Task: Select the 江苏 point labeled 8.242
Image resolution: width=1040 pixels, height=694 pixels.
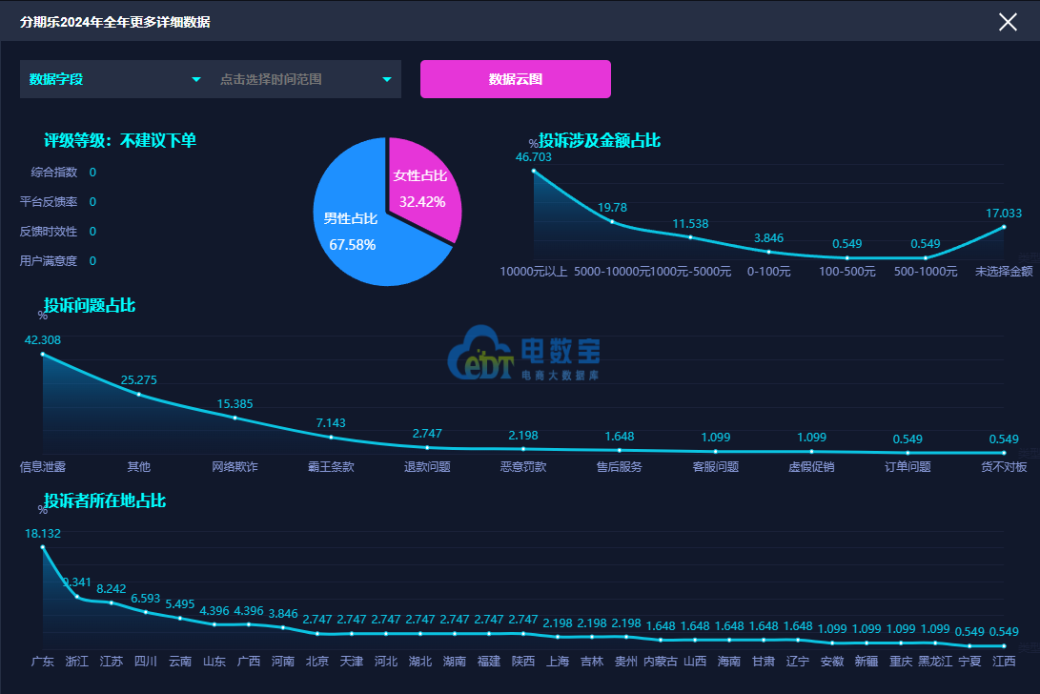Action: tap(112, 602)
